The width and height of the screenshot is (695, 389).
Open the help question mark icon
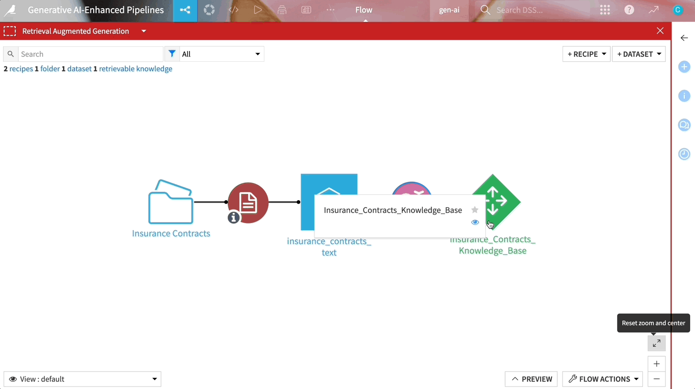click(x=629, y=10)
